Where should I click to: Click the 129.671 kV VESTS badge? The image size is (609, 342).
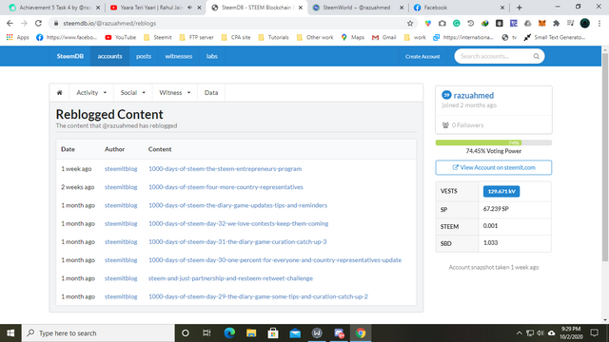[x=501, y=191]
